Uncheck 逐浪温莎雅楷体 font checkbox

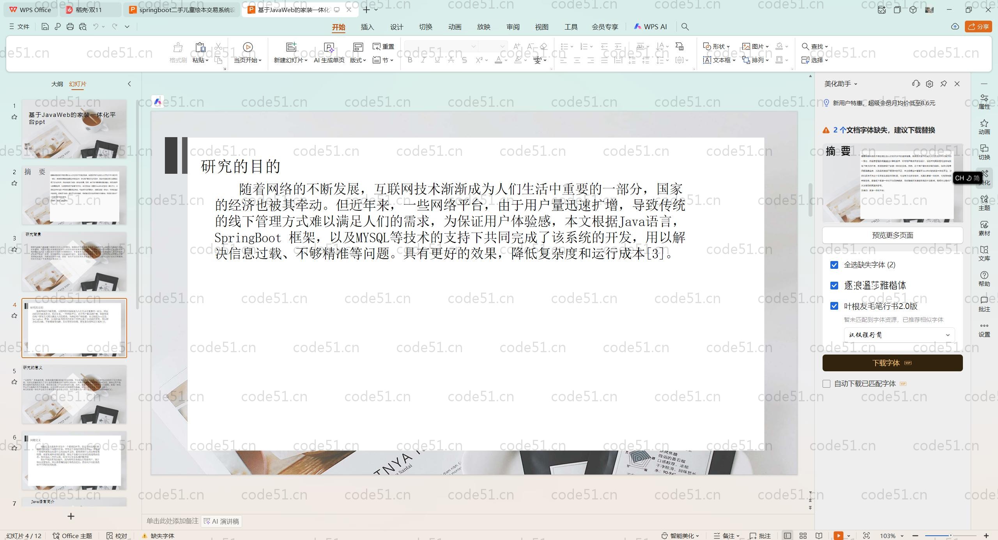pyautogui.click(x=834, y=286)
